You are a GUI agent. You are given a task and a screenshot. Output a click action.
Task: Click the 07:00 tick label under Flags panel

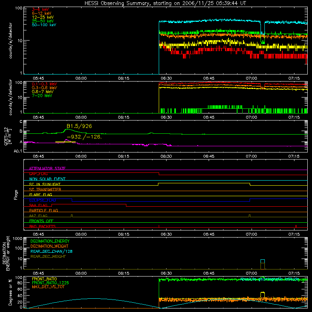(251, 234)
